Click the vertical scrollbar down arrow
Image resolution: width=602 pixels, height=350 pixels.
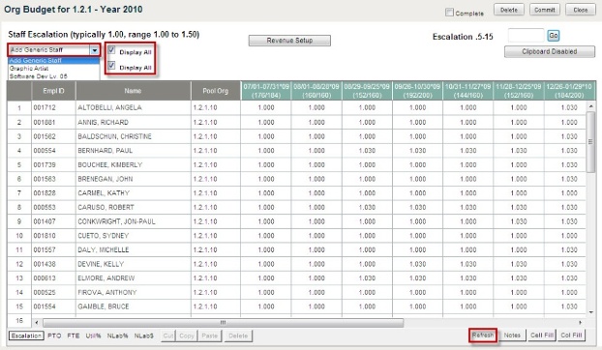point(590,312)
